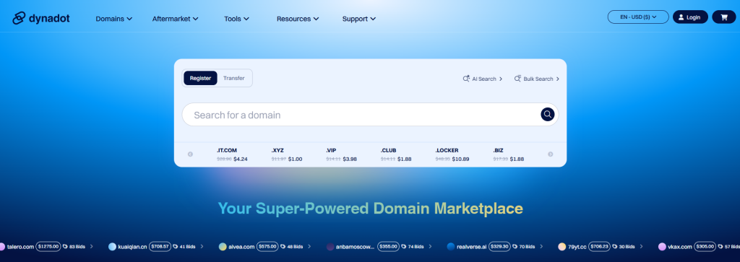Select the .CLUB $1.88 deal
This screenshot has height=262, width=740.
coord(396,154)
